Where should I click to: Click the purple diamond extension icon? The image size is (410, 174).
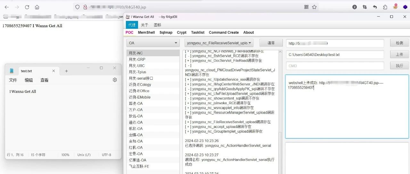click(405, 7)
